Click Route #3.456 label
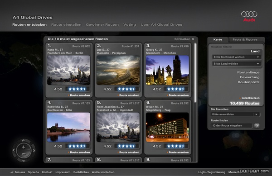The width and height of the screenshot is (272, 176). tap(180, 46)
